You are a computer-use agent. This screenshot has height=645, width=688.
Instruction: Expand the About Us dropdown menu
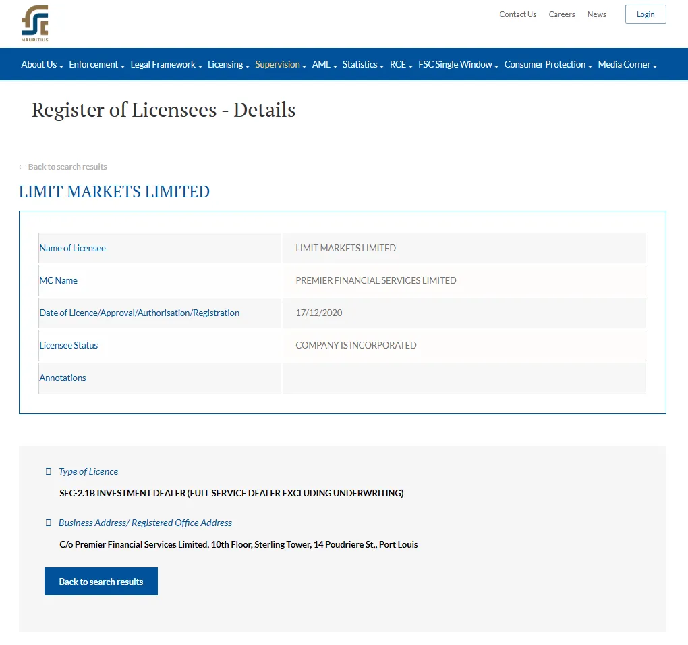pos(42,65)
